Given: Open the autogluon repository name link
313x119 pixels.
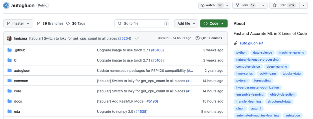Looking at the screenshot, I should [23, 5].
